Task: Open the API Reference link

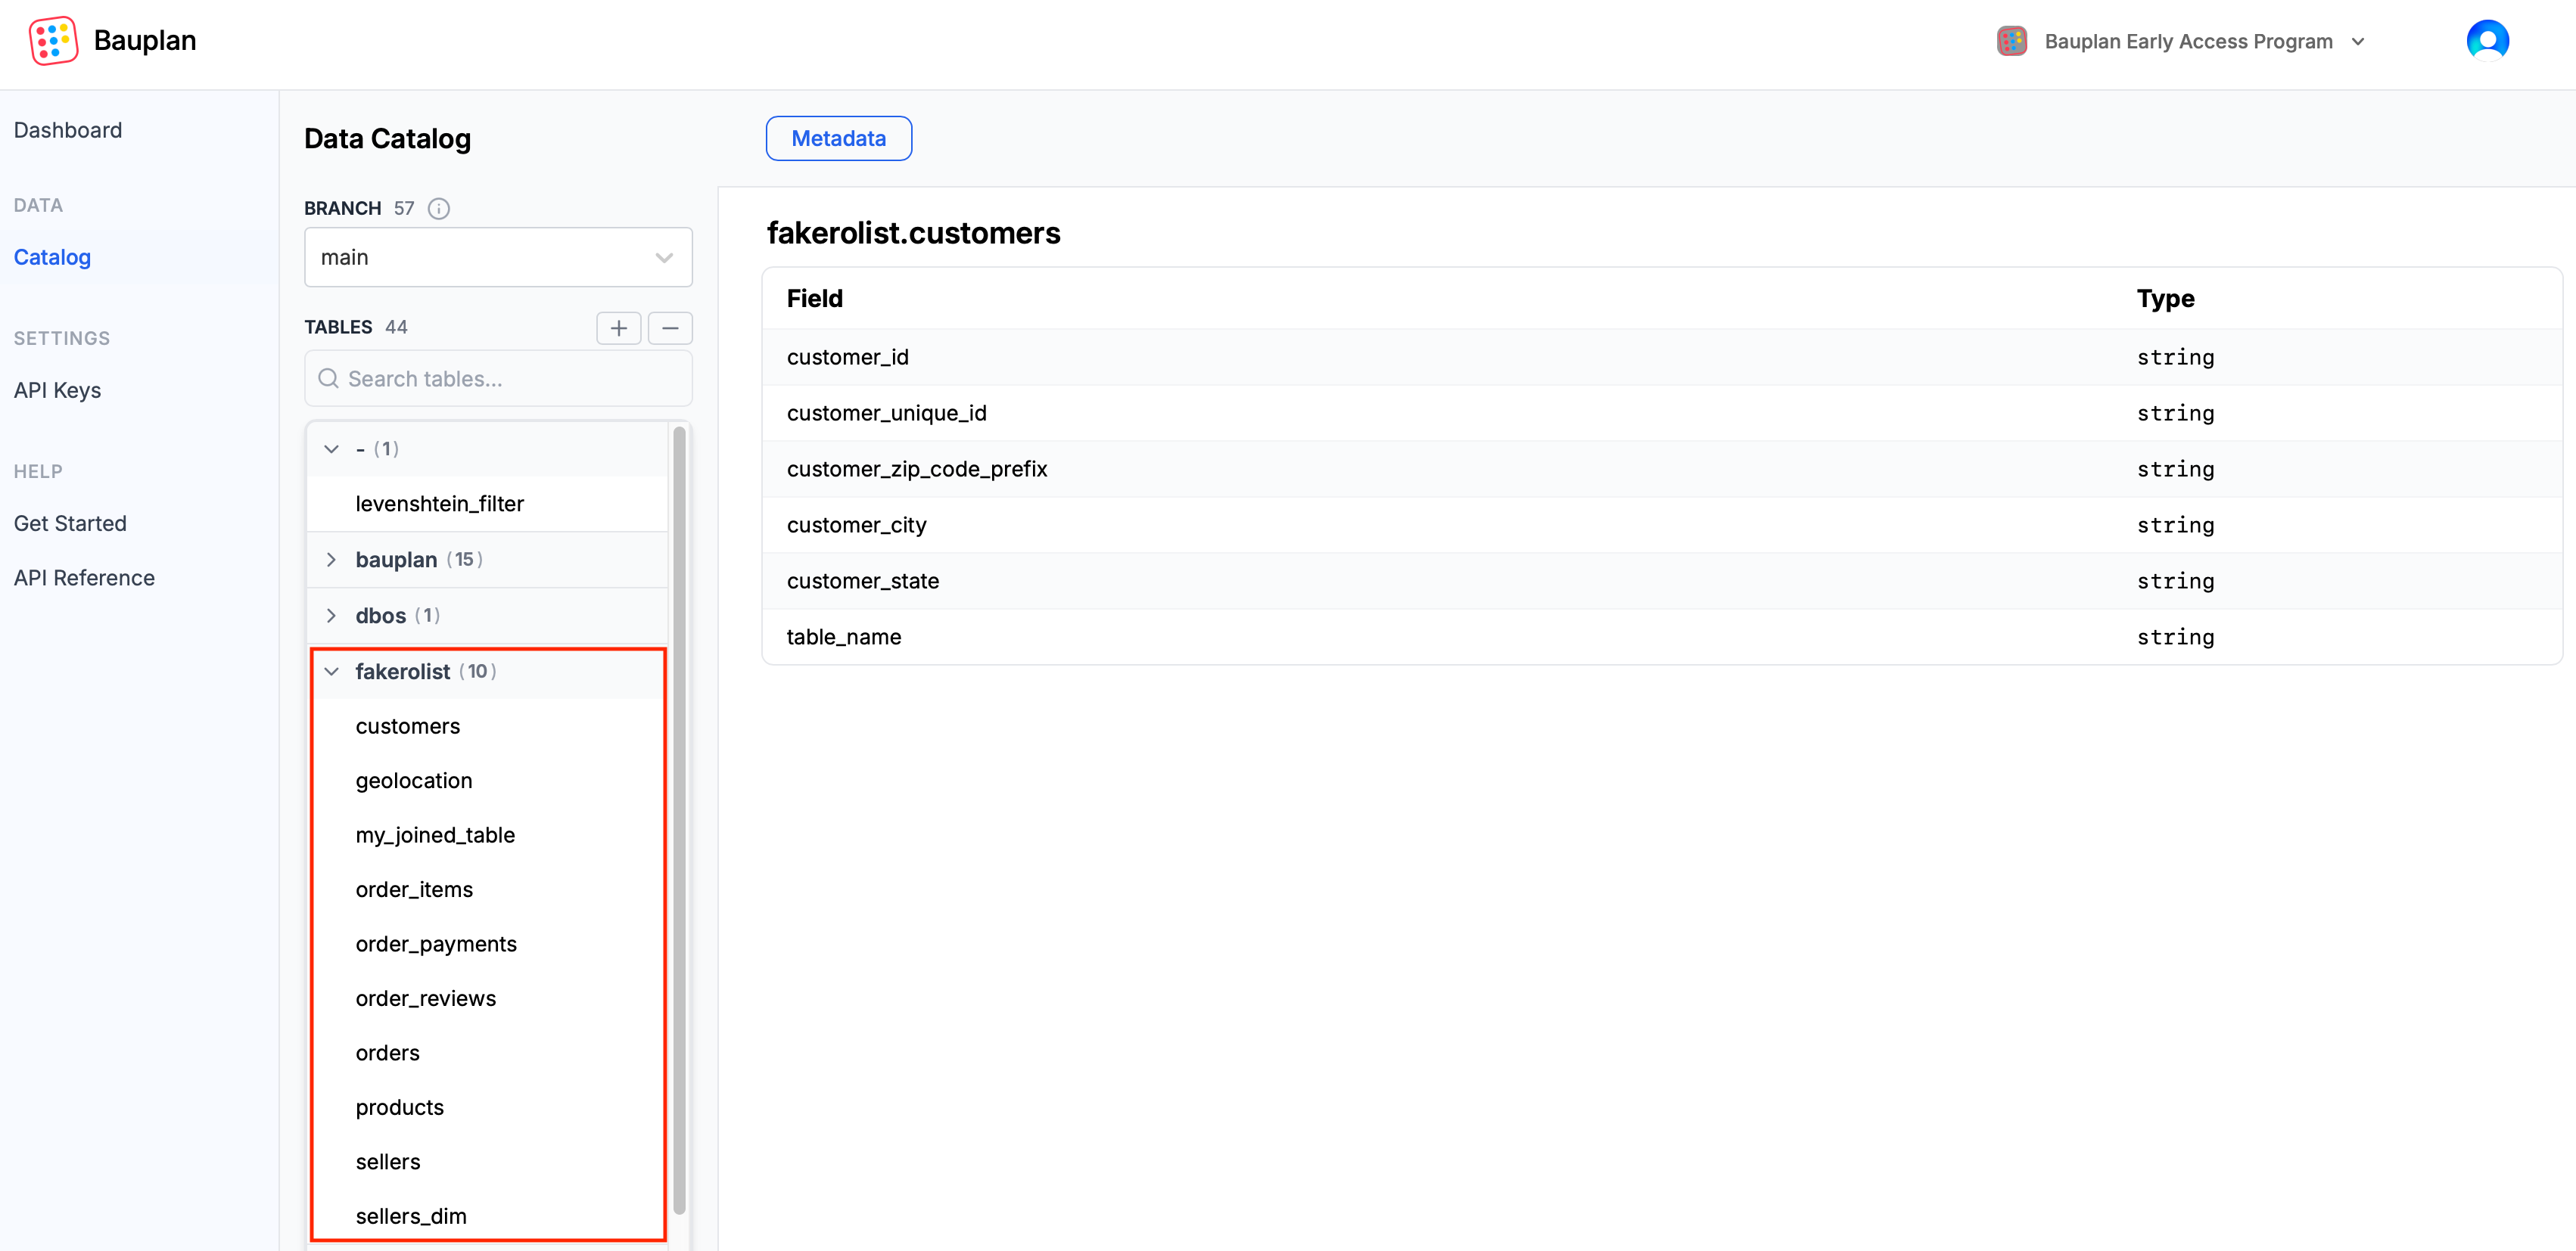Action: click(84, 578)
